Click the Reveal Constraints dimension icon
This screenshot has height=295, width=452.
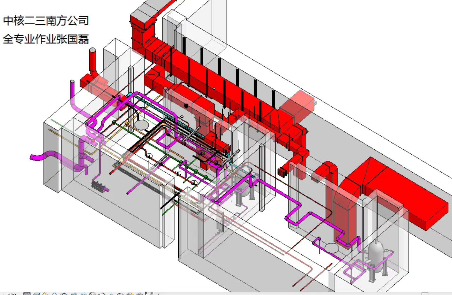click(x=149, y=294)
